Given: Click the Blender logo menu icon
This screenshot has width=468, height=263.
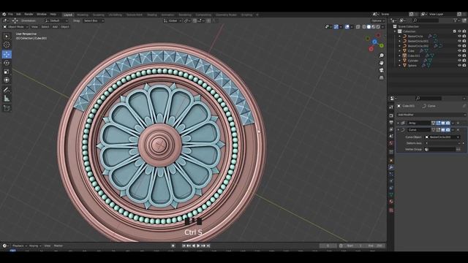Looking at the screenshot, I should click(4, 15).
